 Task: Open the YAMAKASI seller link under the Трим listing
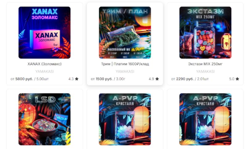[125, 72]
